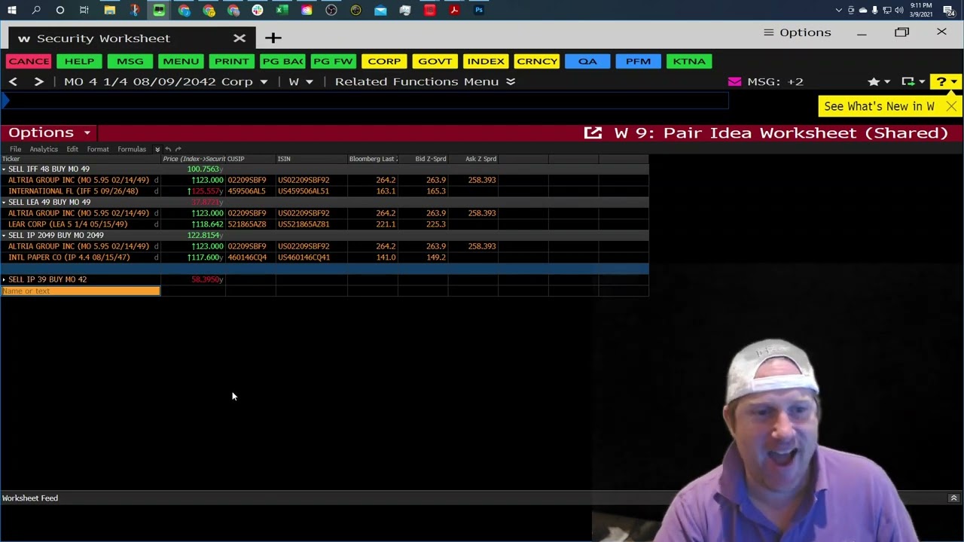Collapse the SELL IFF 48 BUY MO 49 group

coord(4,169)
